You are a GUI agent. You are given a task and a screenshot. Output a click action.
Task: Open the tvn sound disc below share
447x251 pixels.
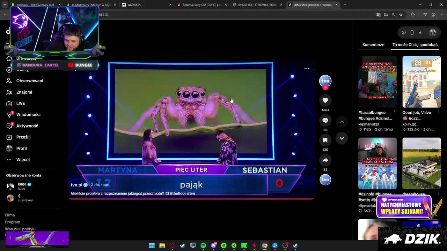pyautogui.click(x=325, y=180)
